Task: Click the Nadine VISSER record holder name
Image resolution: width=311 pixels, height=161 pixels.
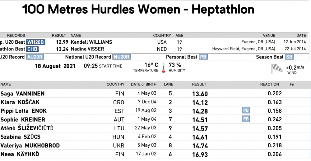Action: click(87, 49)
